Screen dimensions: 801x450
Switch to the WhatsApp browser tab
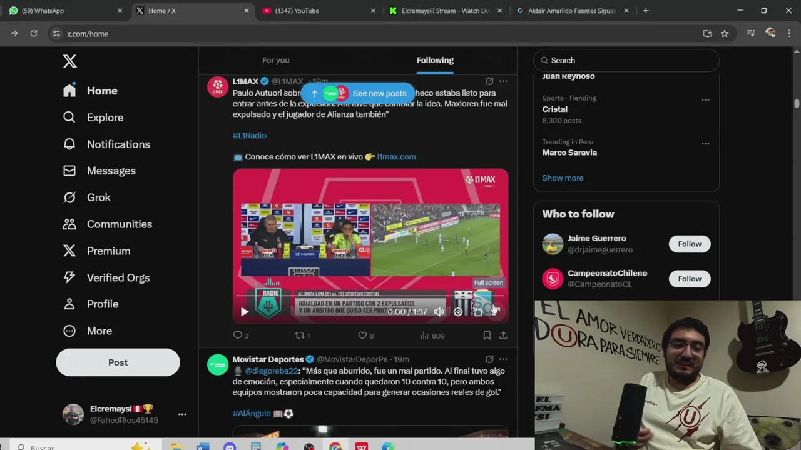coord(65,11)
